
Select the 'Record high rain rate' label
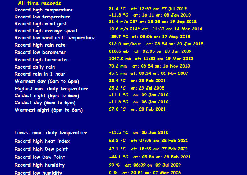point(40,45)
